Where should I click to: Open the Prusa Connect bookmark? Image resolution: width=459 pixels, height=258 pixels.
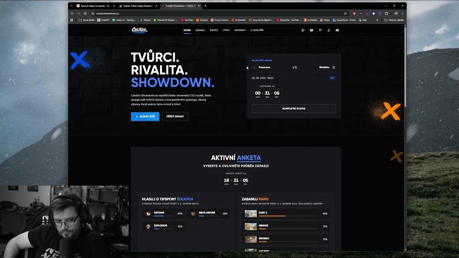(220, 20)
